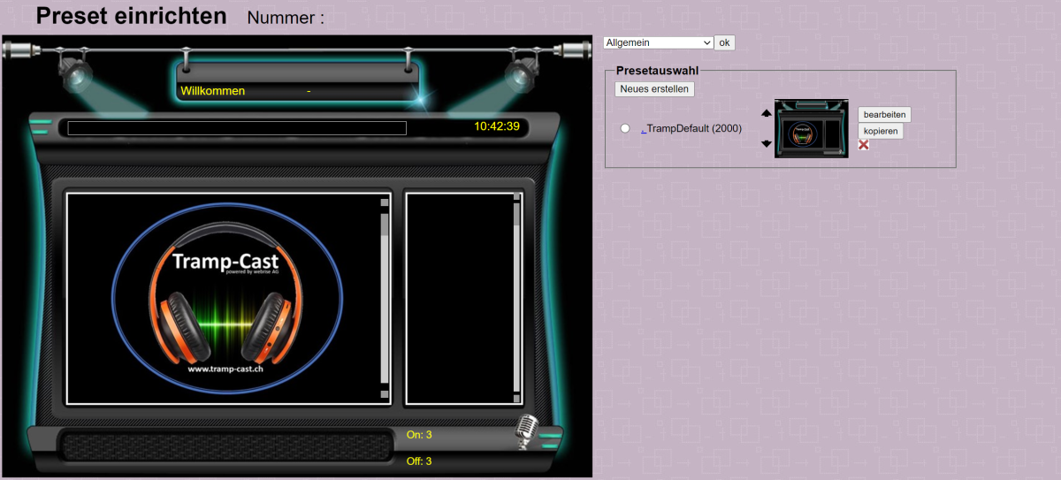Click the right side pane scrollbar

pos(517,299)
